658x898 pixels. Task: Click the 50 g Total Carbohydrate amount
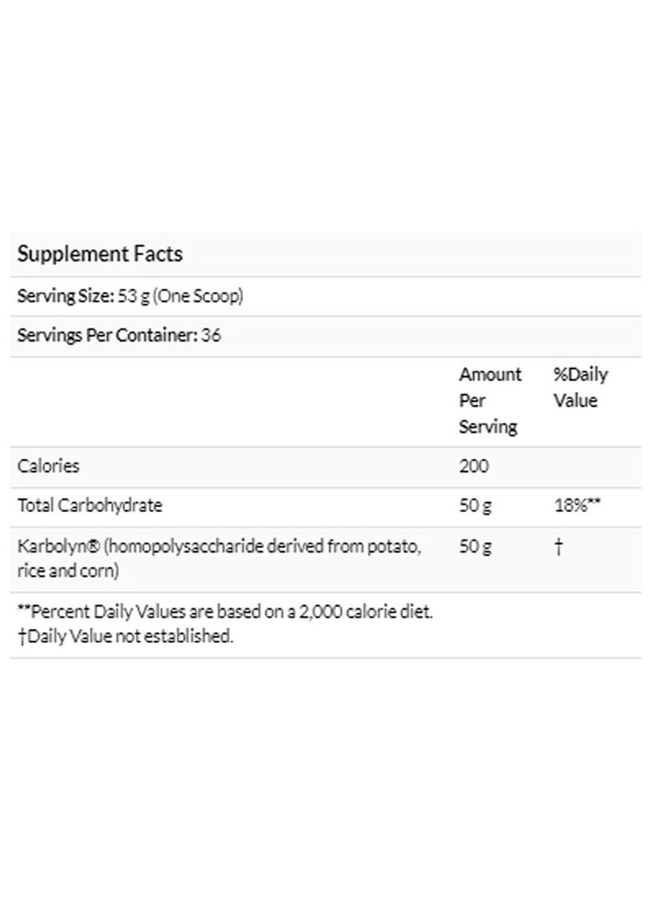(475, 505)
